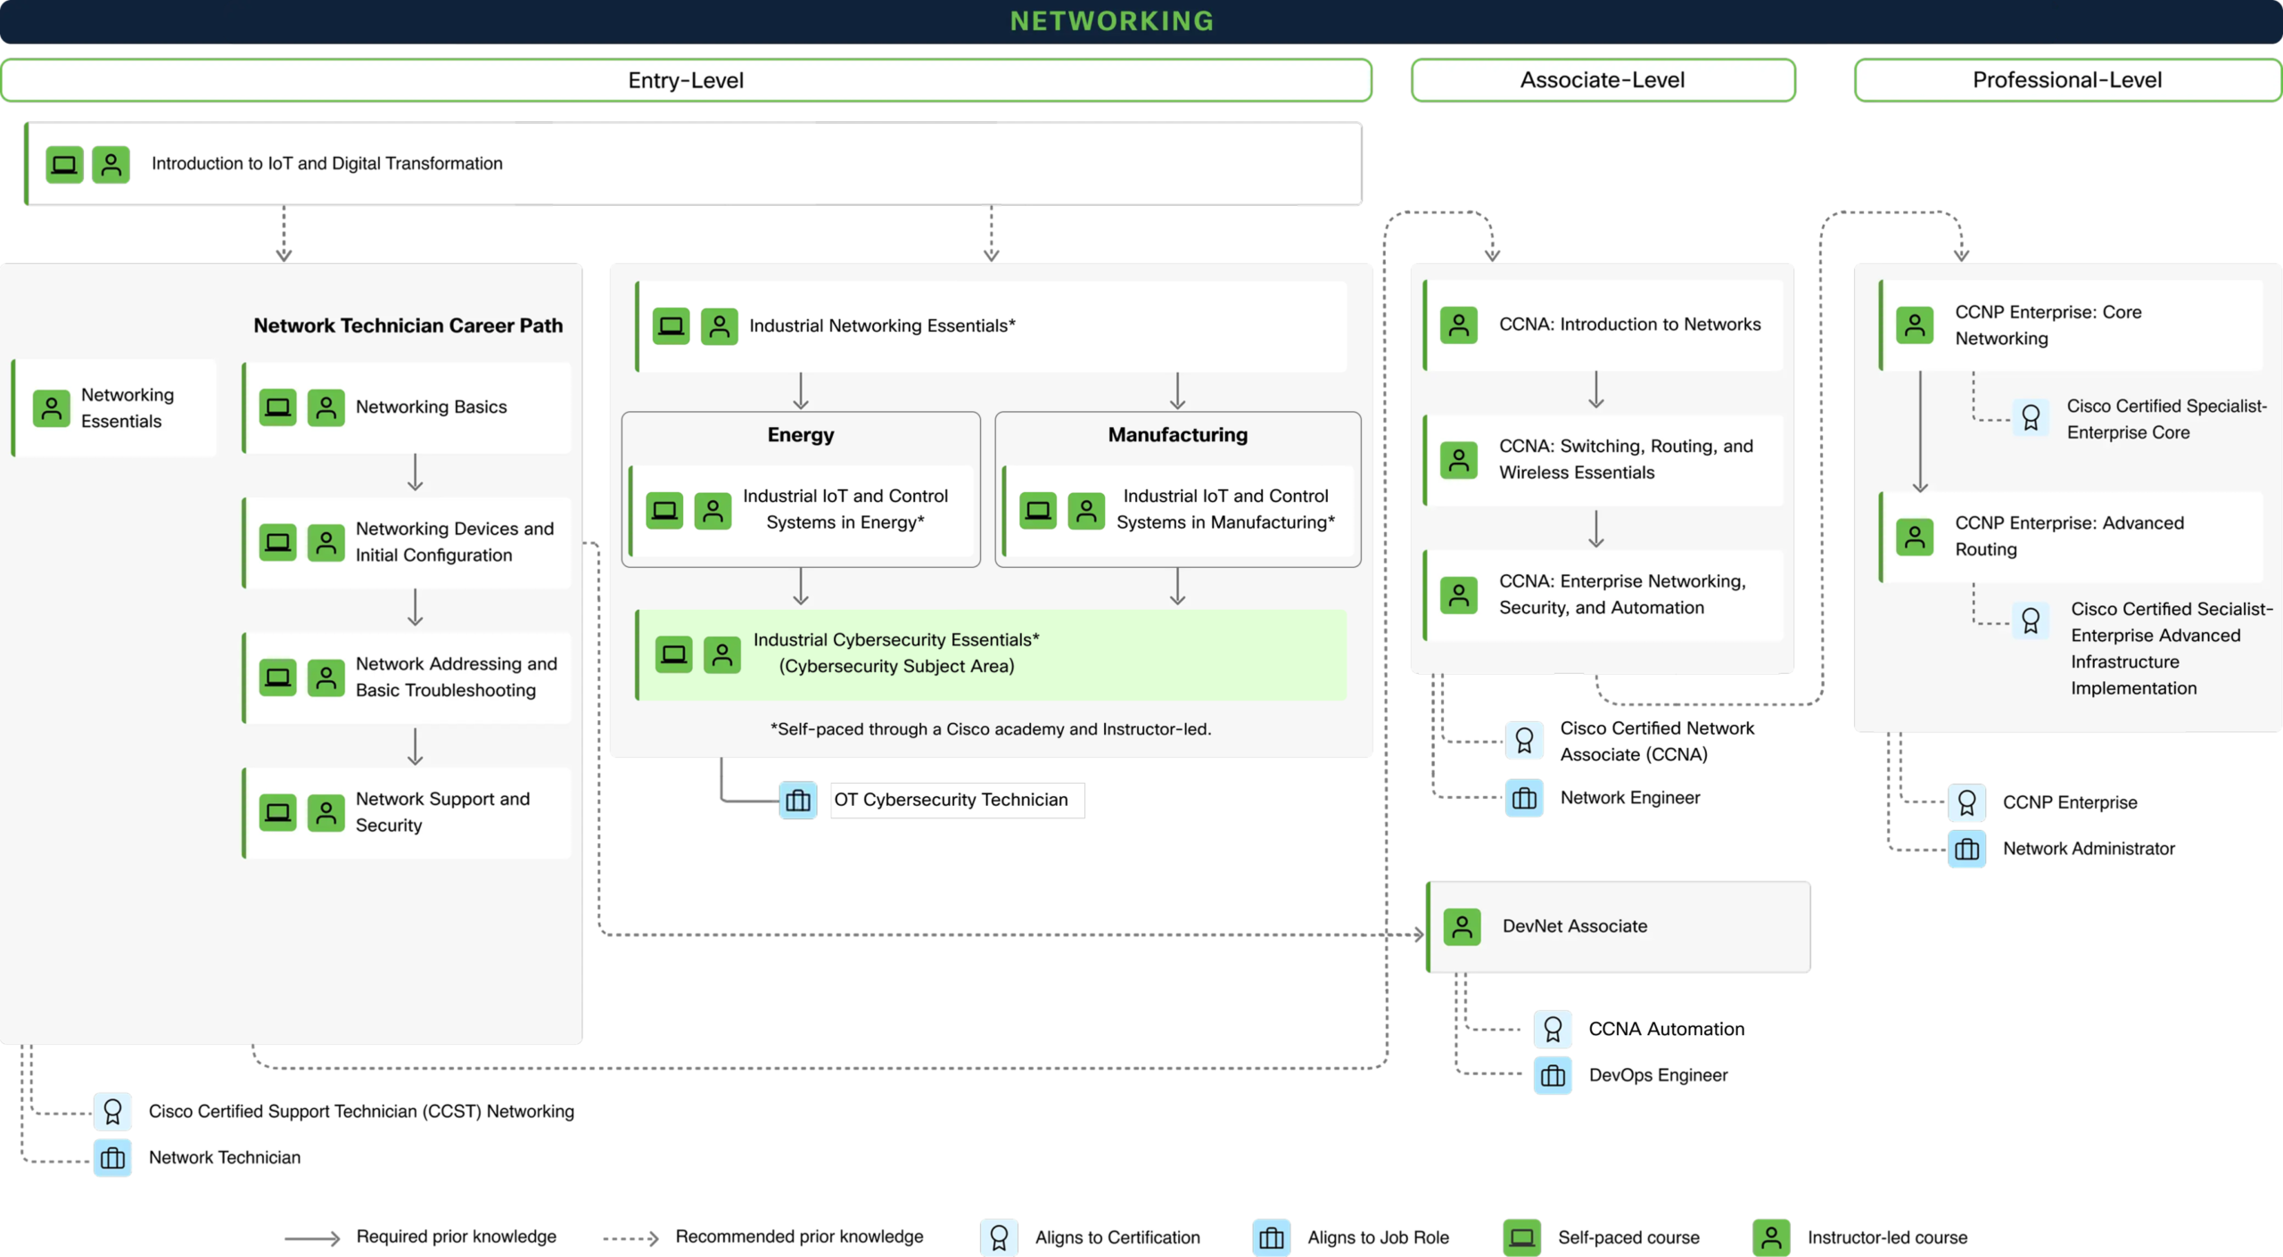Click Self-paced course legend laptop icon
The width and height of the screenshot is (2283, 1257).
[x=1521, y=1237]
